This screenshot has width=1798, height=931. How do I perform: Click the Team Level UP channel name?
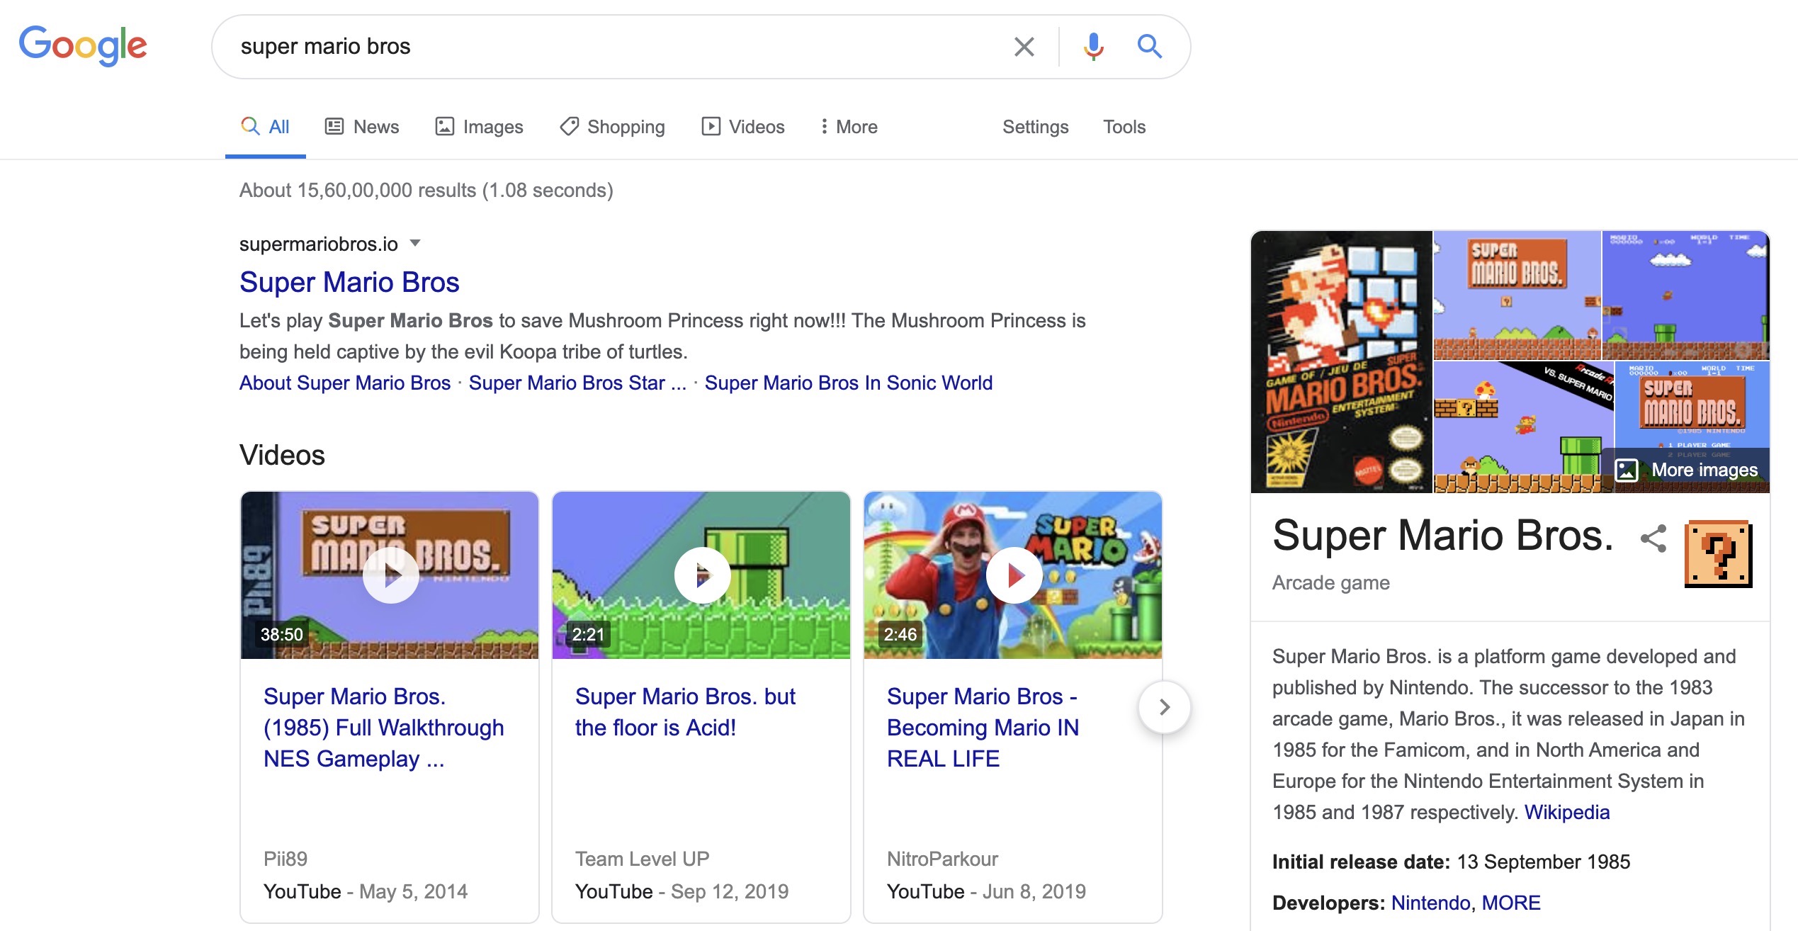(x=642, y=859)
